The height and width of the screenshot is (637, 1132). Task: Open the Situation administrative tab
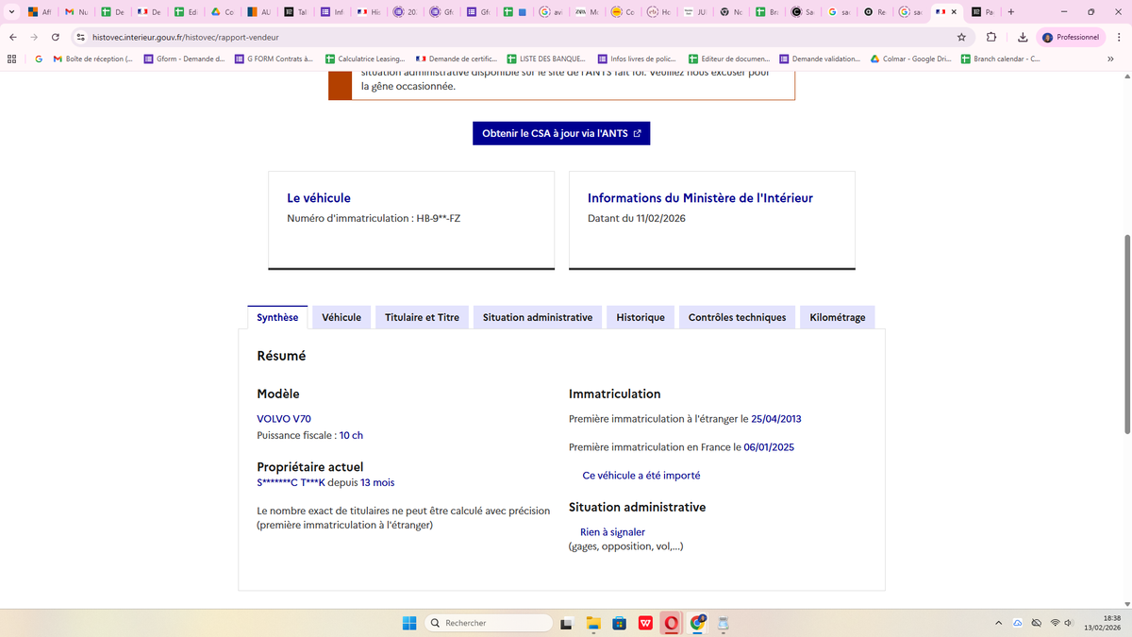click(x=538, y=317)
